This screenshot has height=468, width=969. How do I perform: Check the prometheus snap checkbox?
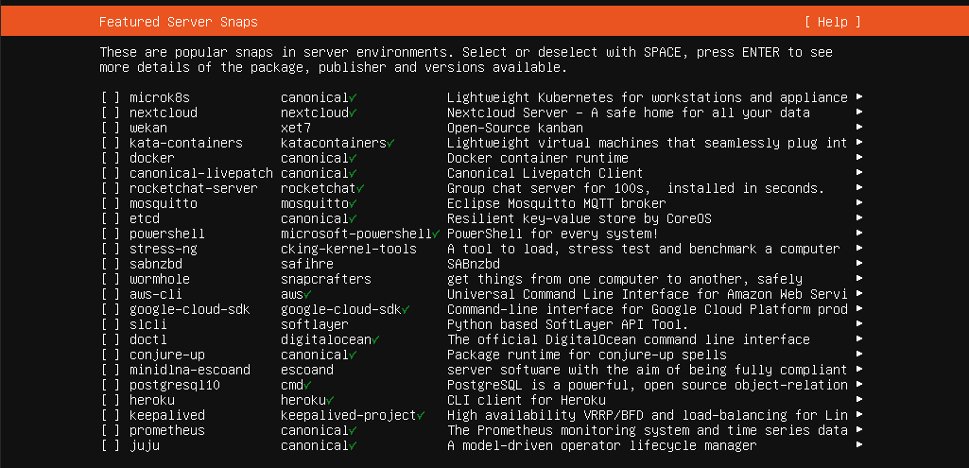111,430
